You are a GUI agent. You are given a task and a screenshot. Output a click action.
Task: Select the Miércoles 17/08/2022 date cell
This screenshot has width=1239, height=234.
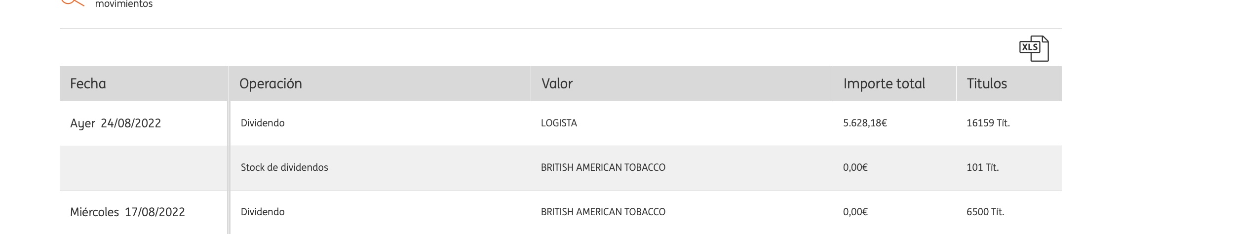(x=127, y=212)
